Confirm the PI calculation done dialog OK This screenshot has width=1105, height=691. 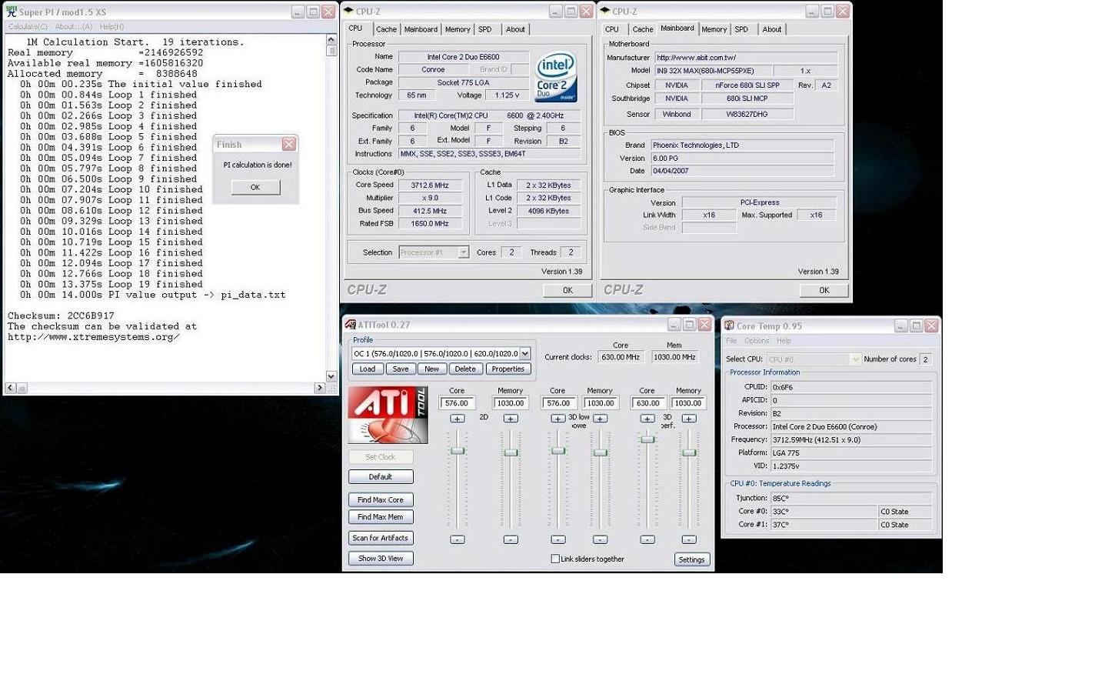[255, 187]
